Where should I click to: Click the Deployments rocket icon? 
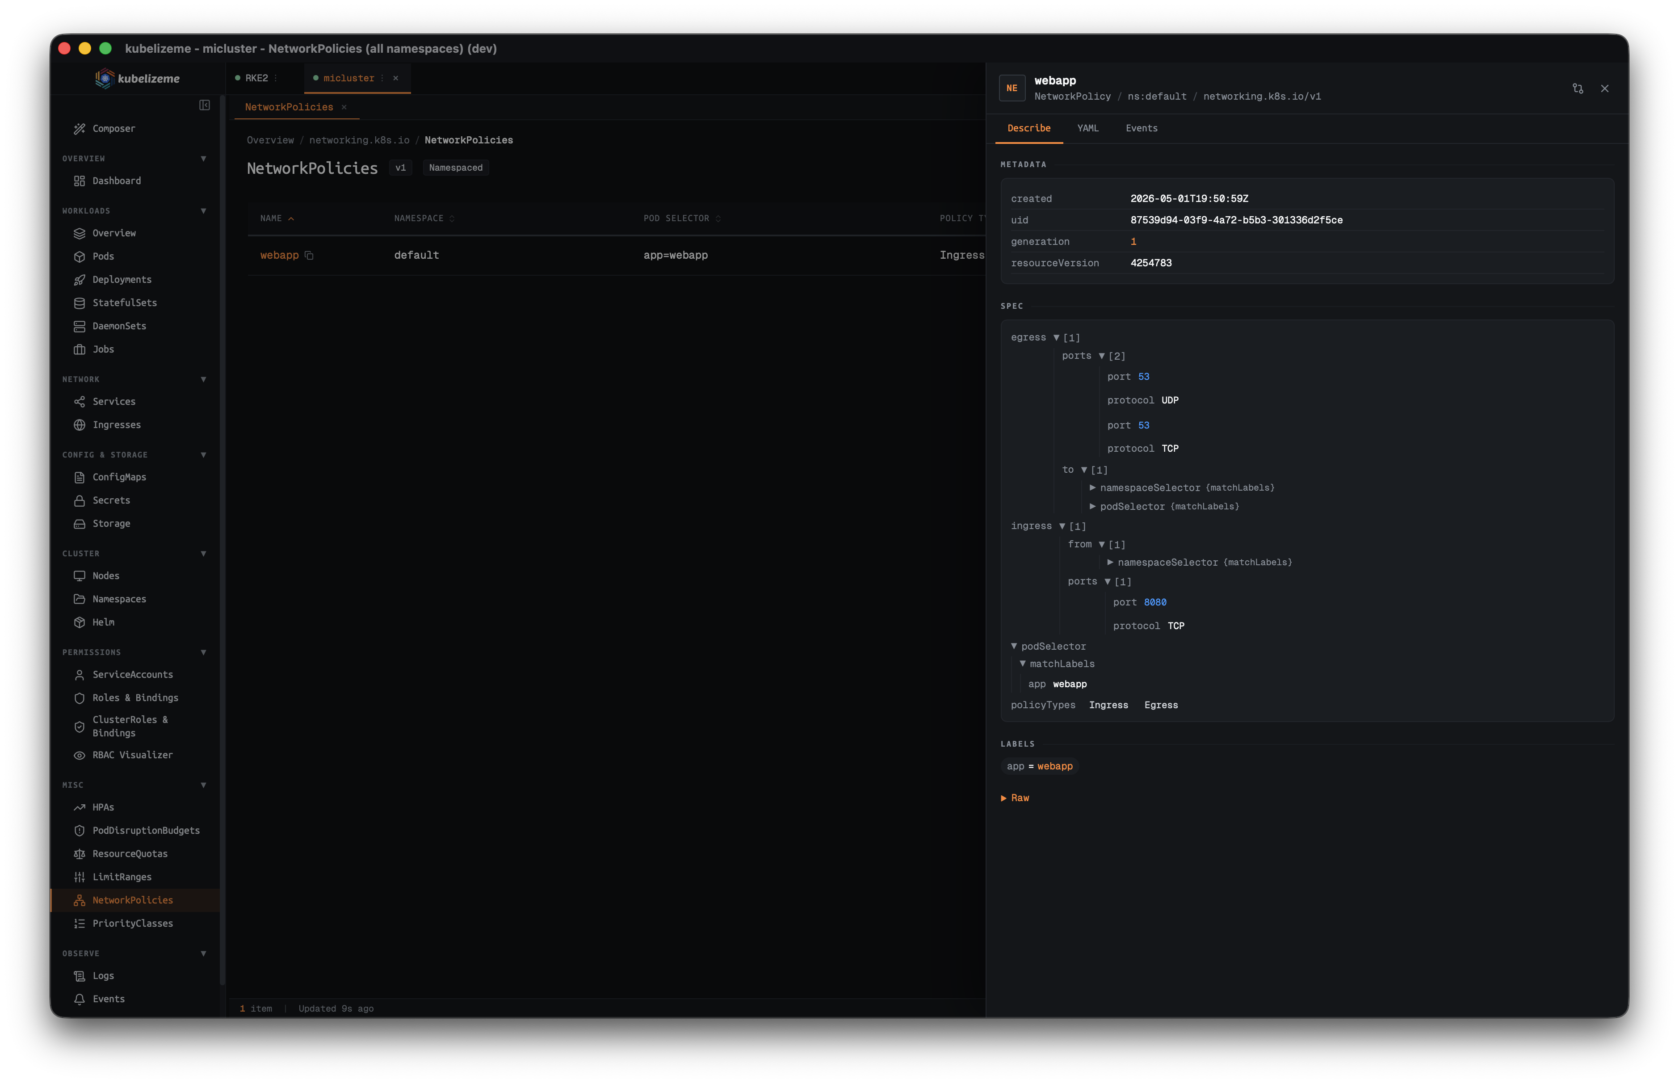click(80, 279)
